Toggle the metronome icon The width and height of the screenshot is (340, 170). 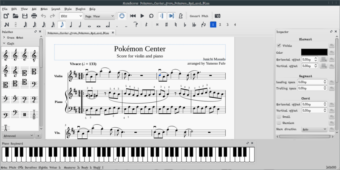180,16
